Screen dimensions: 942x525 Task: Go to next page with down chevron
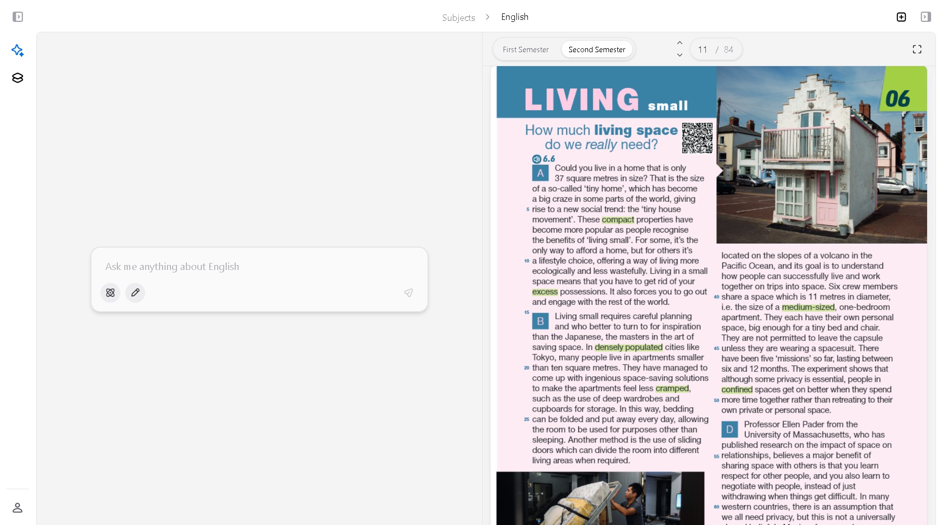pos(680,55)
